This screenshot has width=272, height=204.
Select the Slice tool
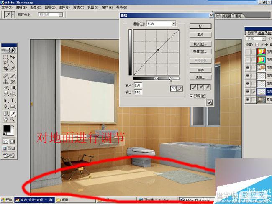point(12,69)
